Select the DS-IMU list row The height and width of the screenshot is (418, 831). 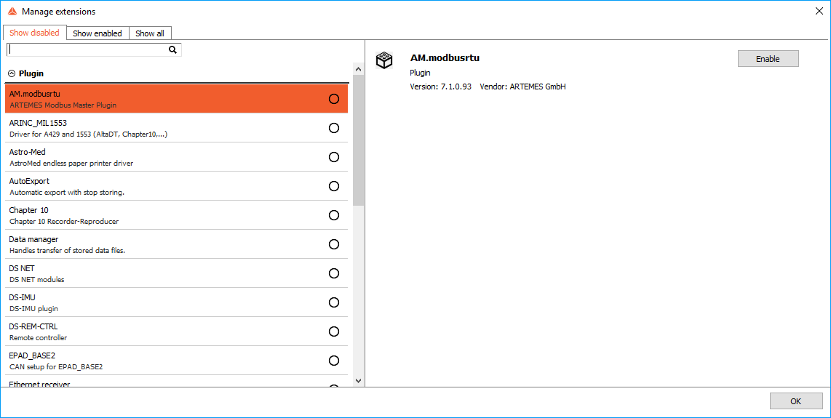(x=177, y=302)
